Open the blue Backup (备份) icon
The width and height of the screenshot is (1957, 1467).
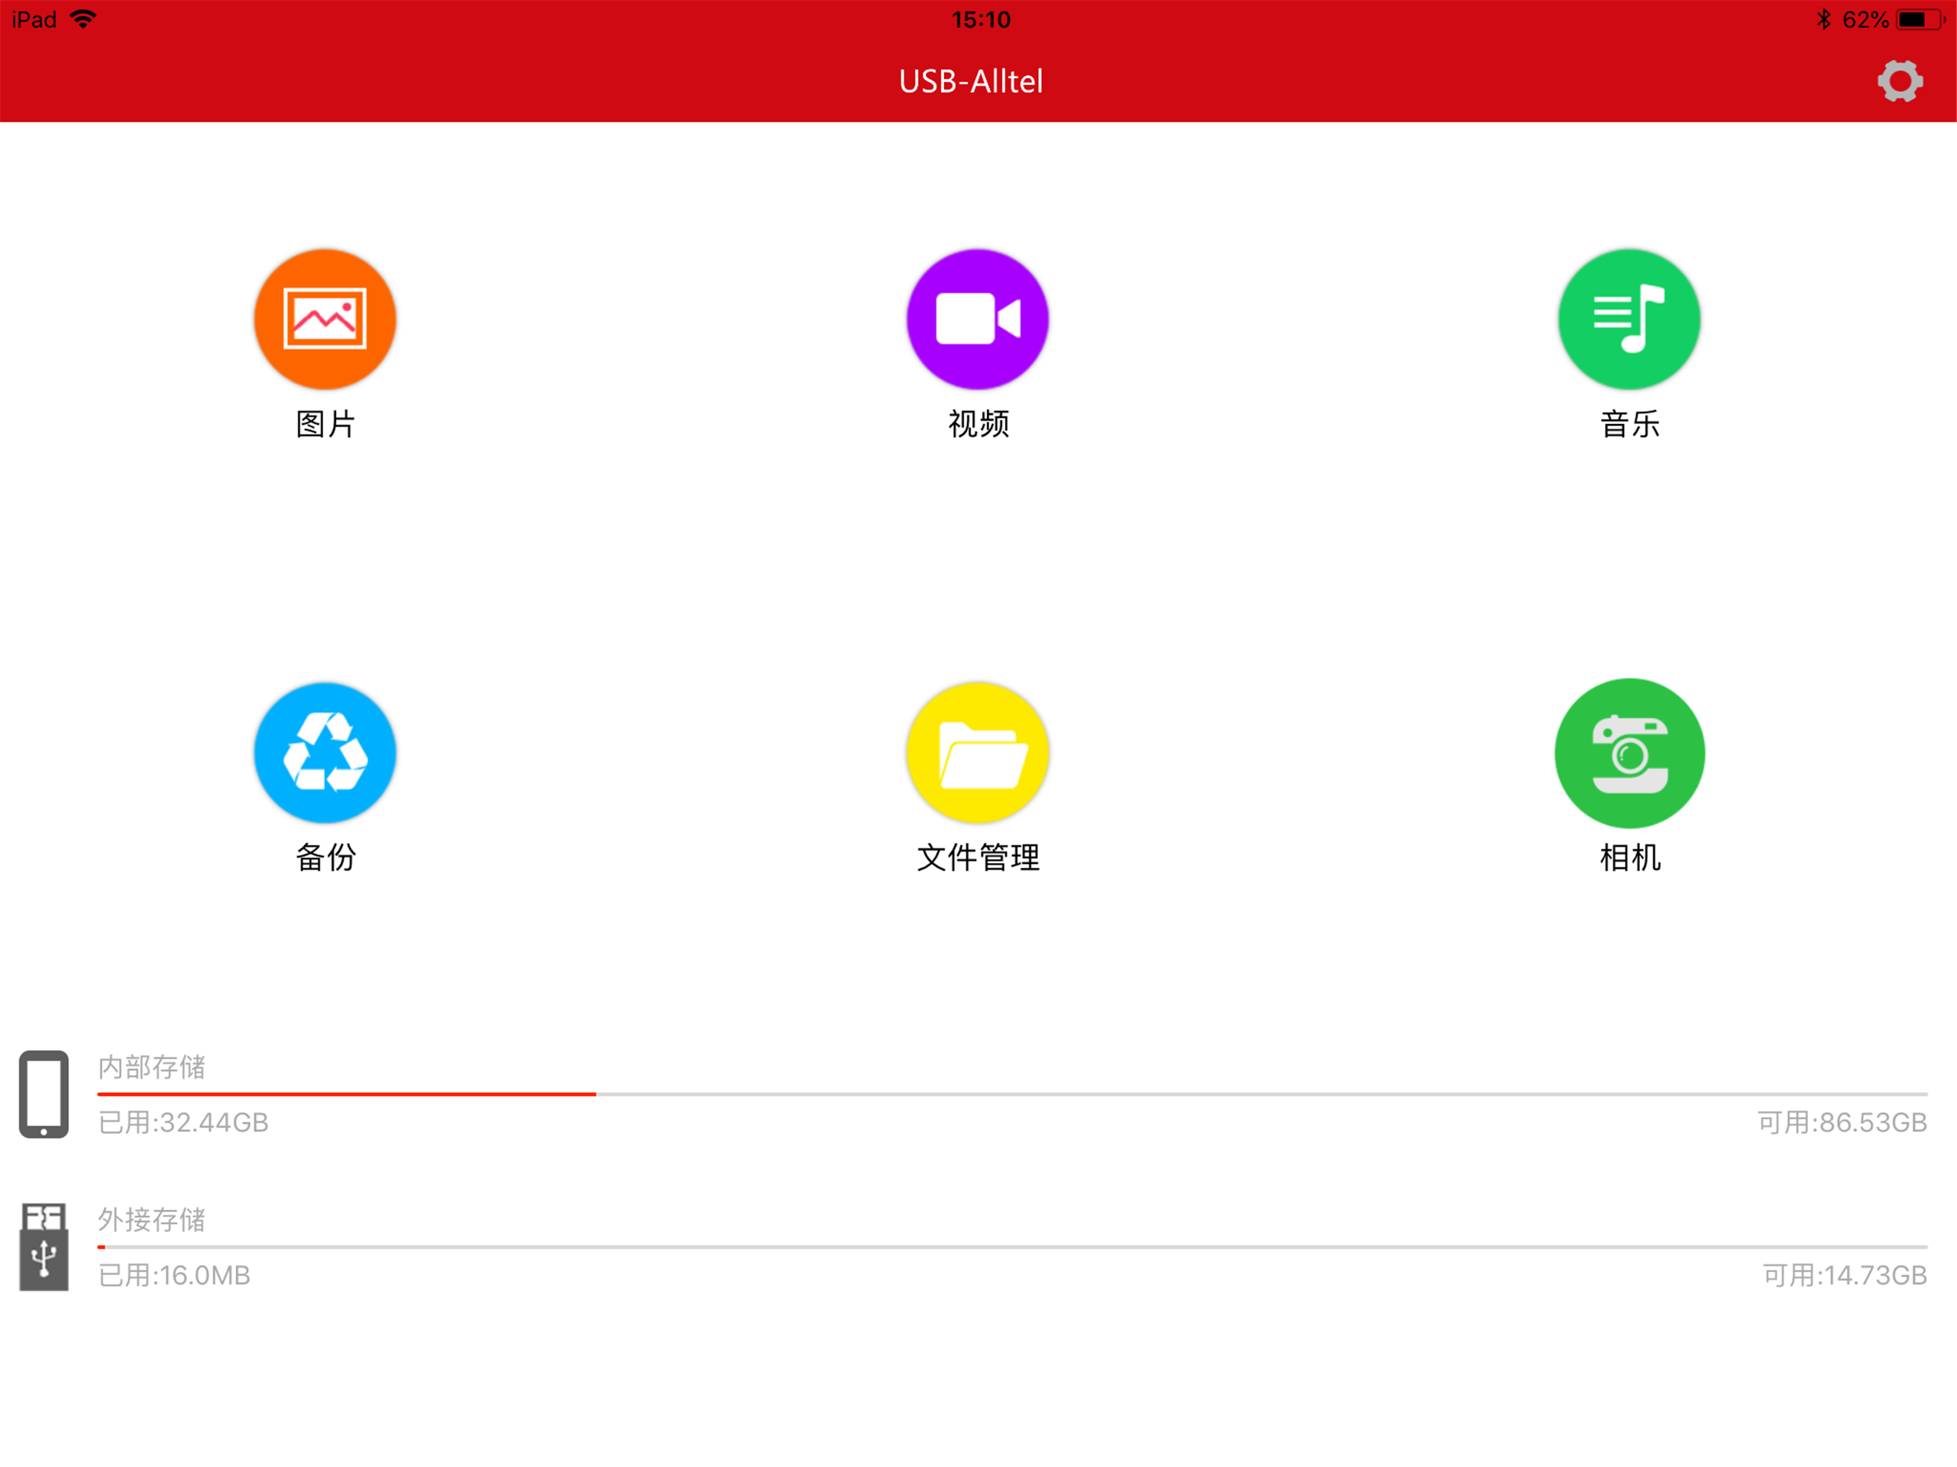pyautogui.click(x=324, y=753)
